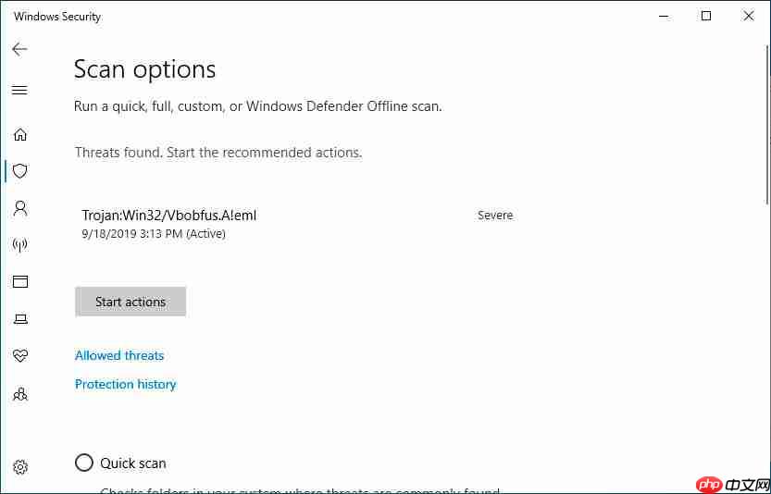This screenshot has width=771, height=494.
Task: Close the Windows Security window
Action: (x=749, y=17)
